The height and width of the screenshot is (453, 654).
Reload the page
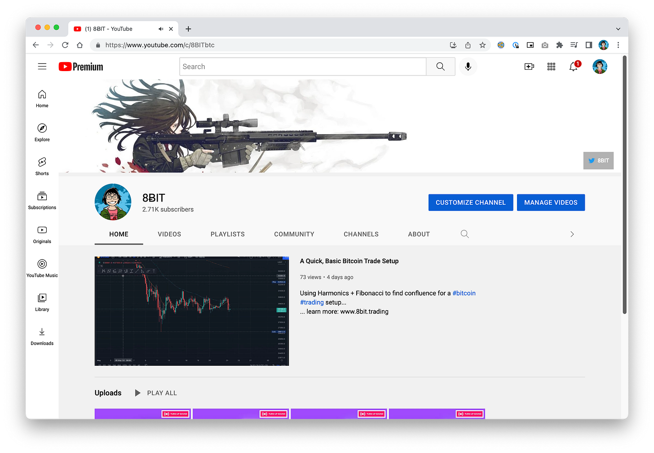point(65,45)
